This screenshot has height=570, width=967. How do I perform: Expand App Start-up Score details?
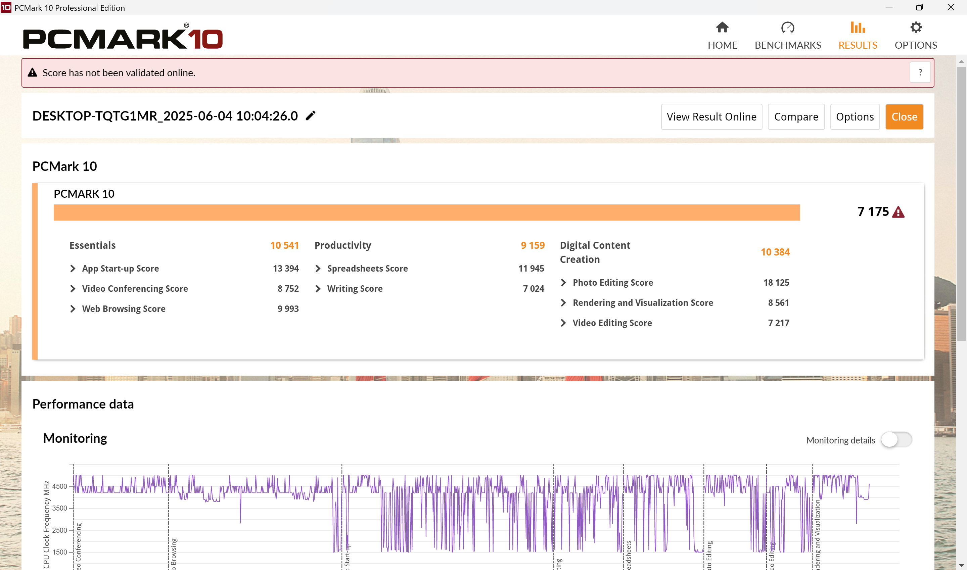point(73,269)
